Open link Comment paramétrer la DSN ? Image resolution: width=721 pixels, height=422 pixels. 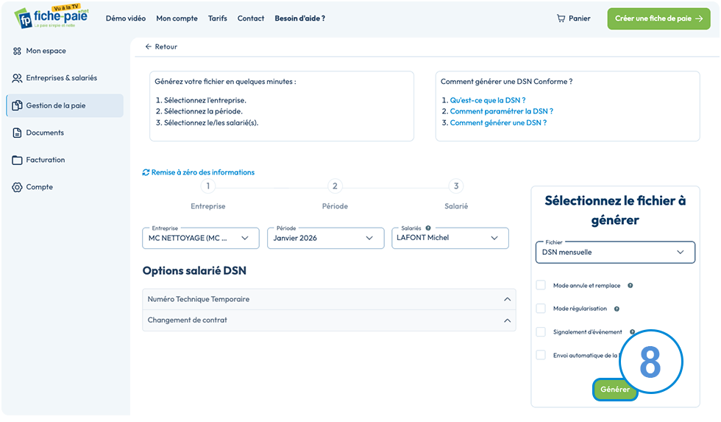501,111
